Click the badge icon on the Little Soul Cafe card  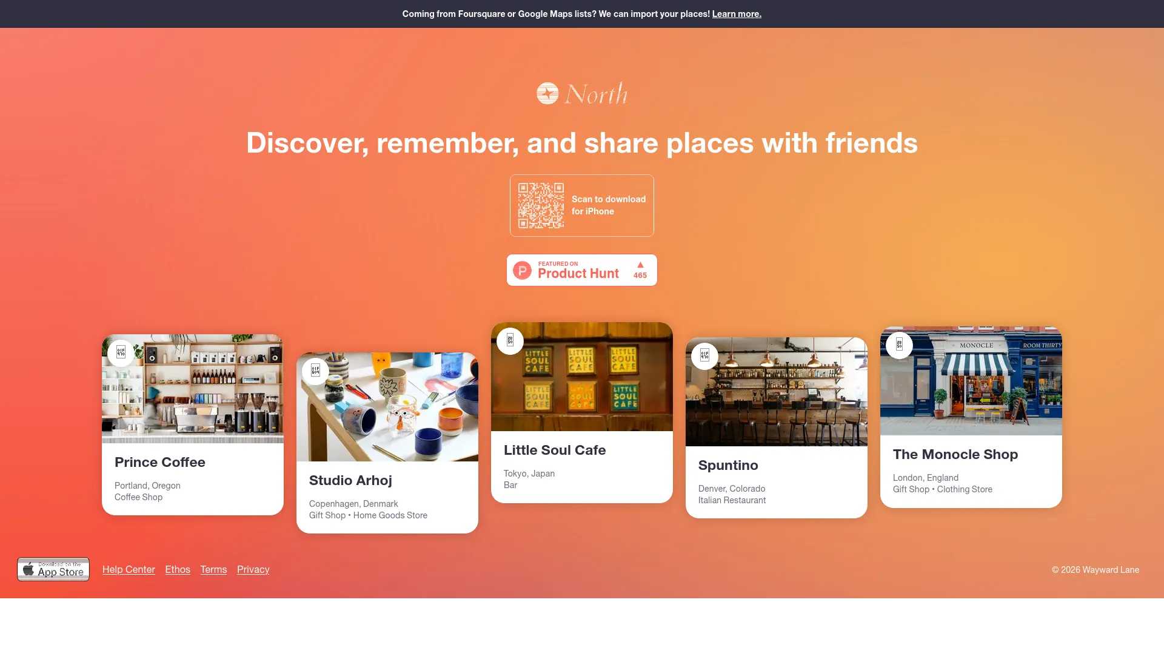tap(510, 341)
